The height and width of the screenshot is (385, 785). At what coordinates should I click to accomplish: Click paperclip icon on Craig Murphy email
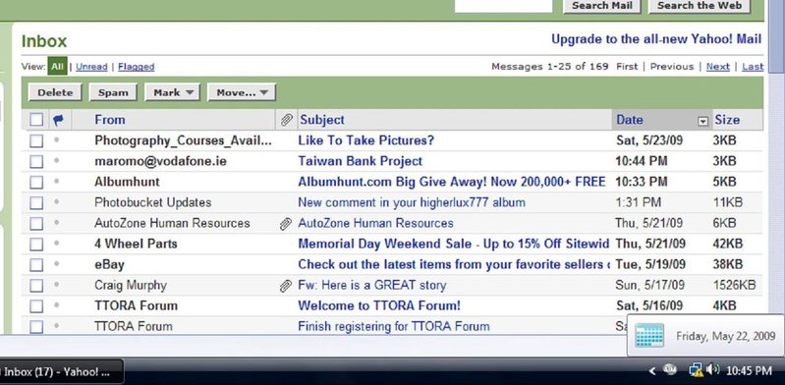285,286
